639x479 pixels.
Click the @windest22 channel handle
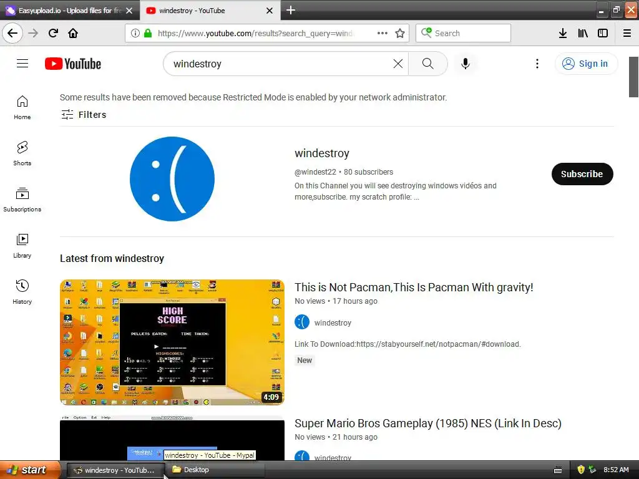click(315, 172)
